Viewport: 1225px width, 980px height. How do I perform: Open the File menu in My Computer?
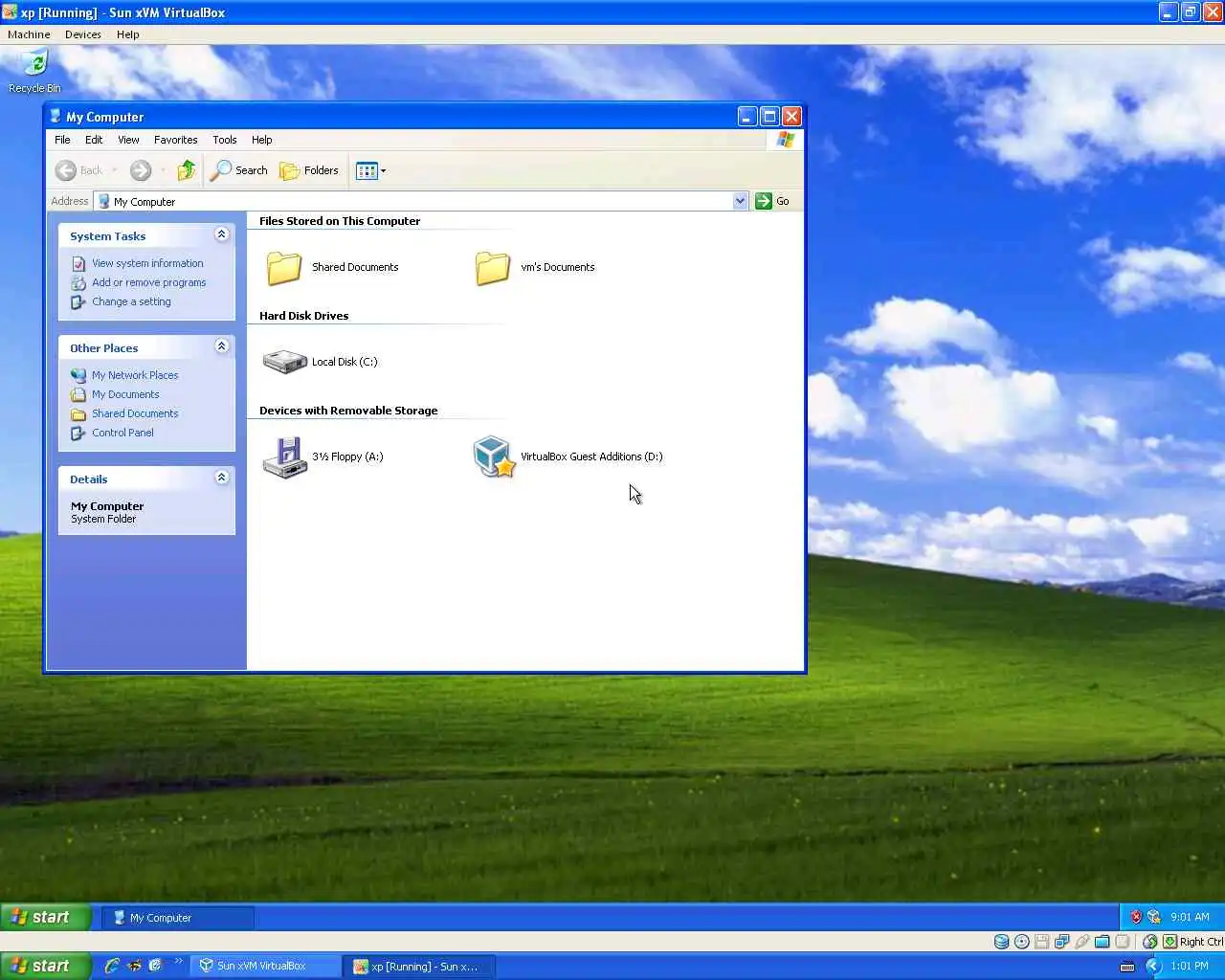(62, 140)
